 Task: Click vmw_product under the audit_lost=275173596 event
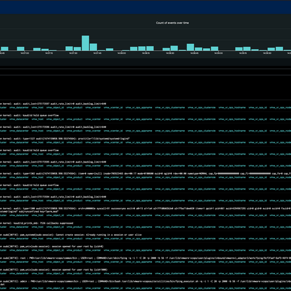pyautogui.click(x=74, y=131)
